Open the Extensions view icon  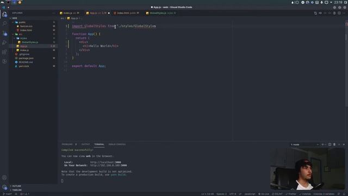4,52
